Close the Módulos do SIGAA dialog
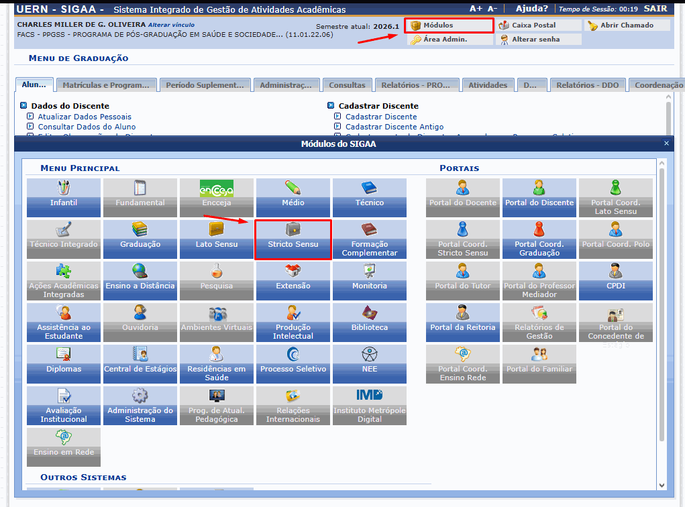 tap(666, 144)
